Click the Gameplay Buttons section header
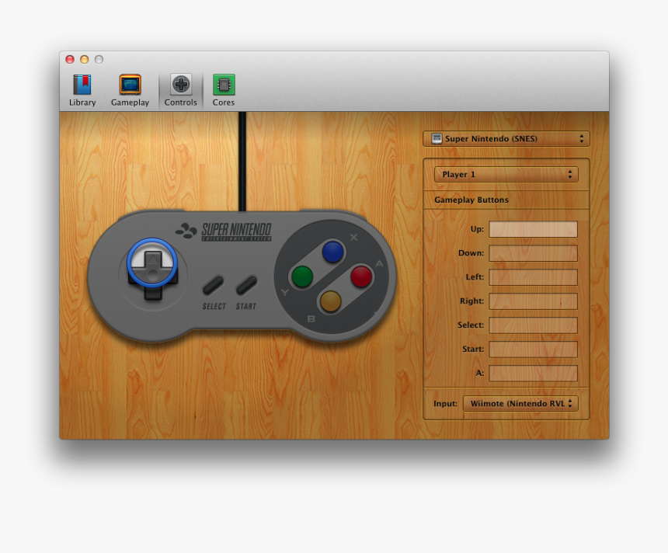 coord(471,200)
